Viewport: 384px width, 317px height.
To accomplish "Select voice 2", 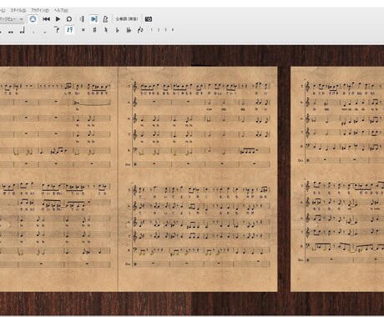I will coord(159,30).
